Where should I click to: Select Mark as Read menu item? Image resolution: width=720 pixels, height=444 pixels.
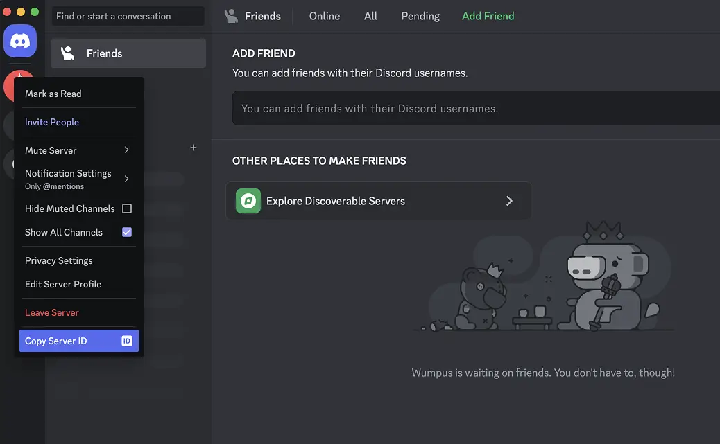tap(78, 94)
